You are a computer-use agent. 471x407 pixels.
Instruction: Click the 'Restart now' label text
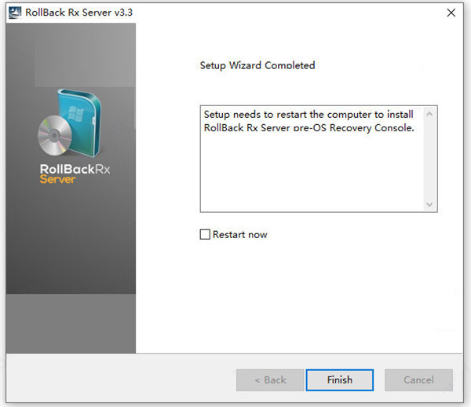[x=239, y=234]
